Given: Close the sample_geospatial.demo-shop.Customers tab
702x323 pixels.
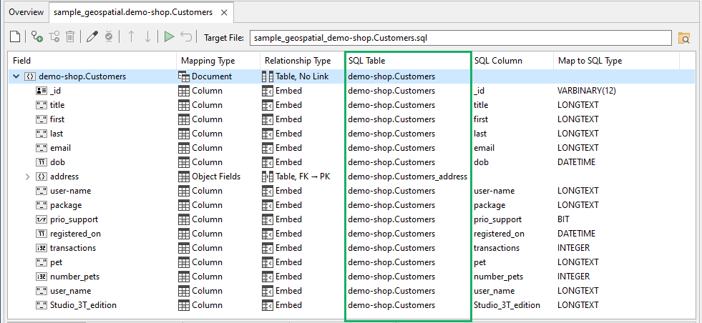Looking at the screenshot, I should click(225, 13).
